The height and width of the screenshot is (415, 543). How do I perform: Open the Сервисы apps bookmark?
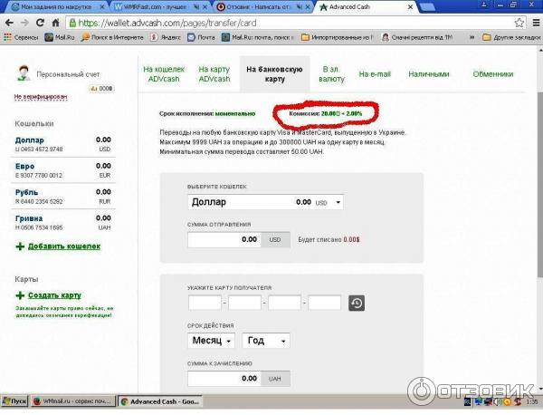(x=21, y=37)
